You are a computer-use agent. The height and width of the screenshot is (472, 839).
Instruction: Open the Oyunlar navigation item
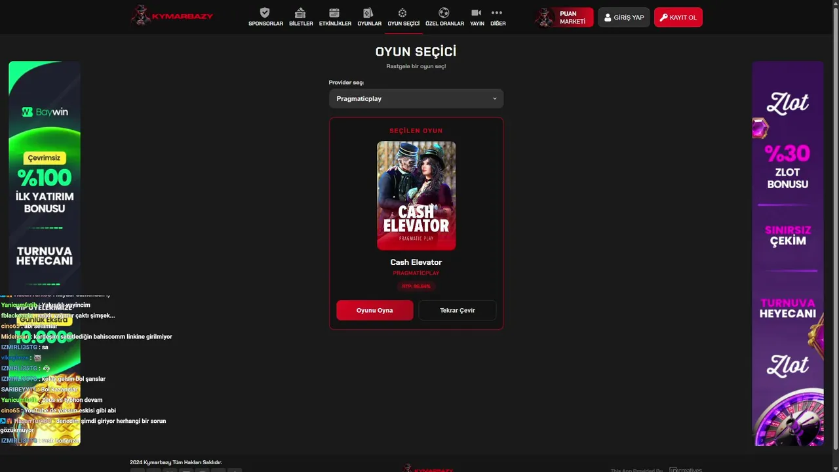click(369, 17)
